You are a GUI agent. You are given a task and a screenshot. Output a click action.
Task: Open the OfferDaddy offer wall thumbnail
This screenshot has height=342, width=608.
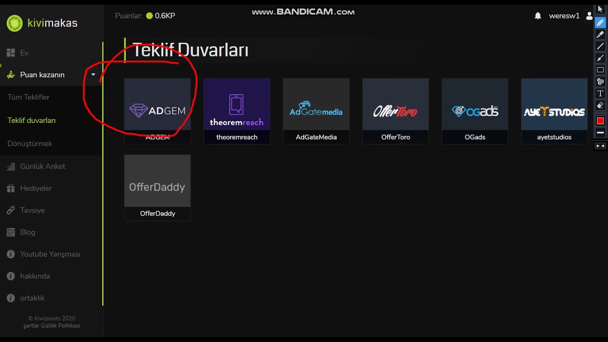click(x=157, y=181)
